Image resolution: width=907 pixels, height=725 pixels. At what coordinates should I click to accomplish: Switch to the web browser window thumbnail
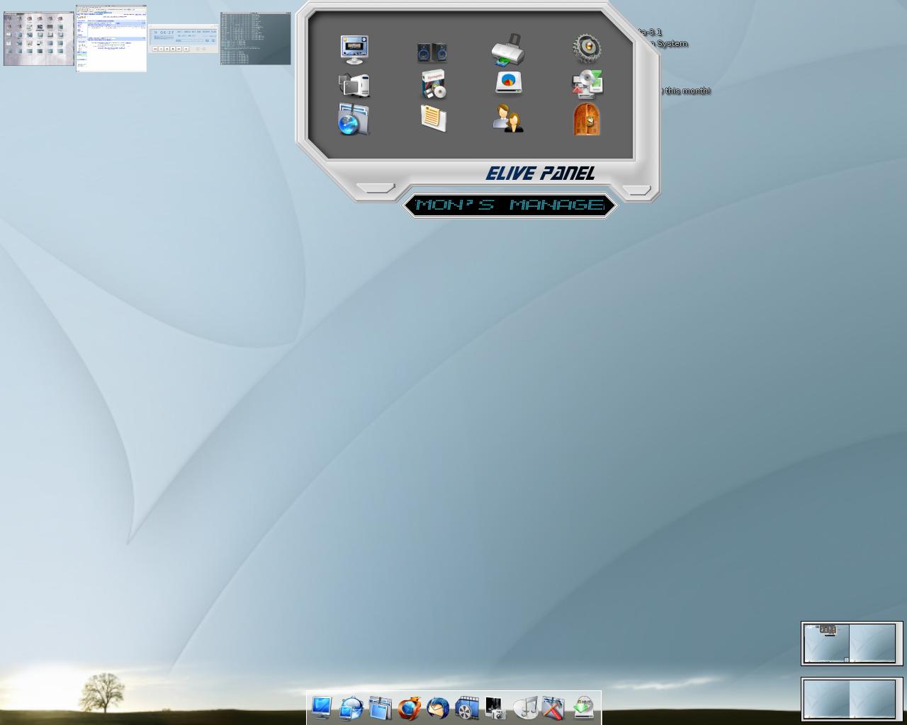pos(111,38)
